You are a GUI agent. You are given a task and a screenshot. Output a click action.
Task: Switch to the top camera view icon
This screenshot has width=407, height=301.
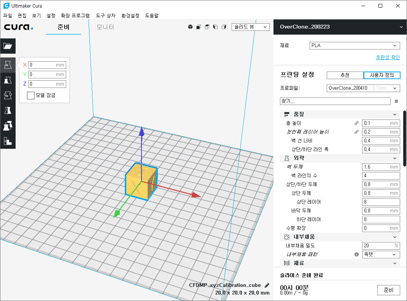[x=207, y=27]
